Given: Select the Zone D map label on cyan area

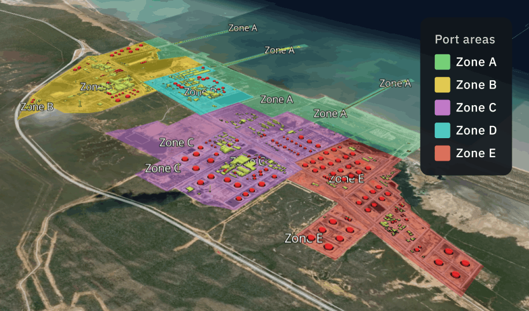Looking at the screenshot, I should (200, 92).
